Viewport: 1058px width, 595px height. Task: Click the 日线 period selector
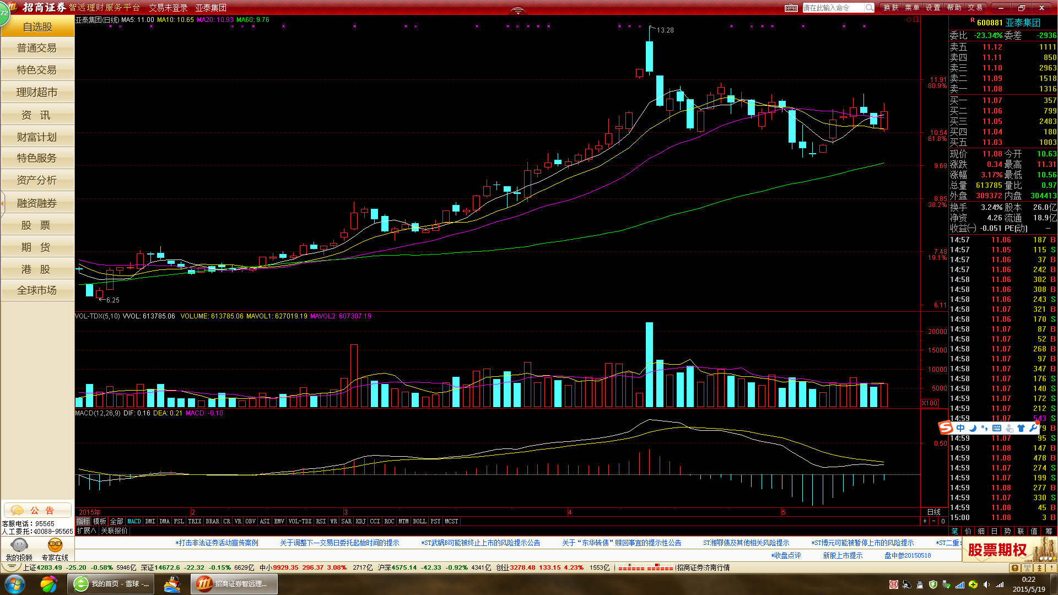pyautogui.click(x=934, y=512)
